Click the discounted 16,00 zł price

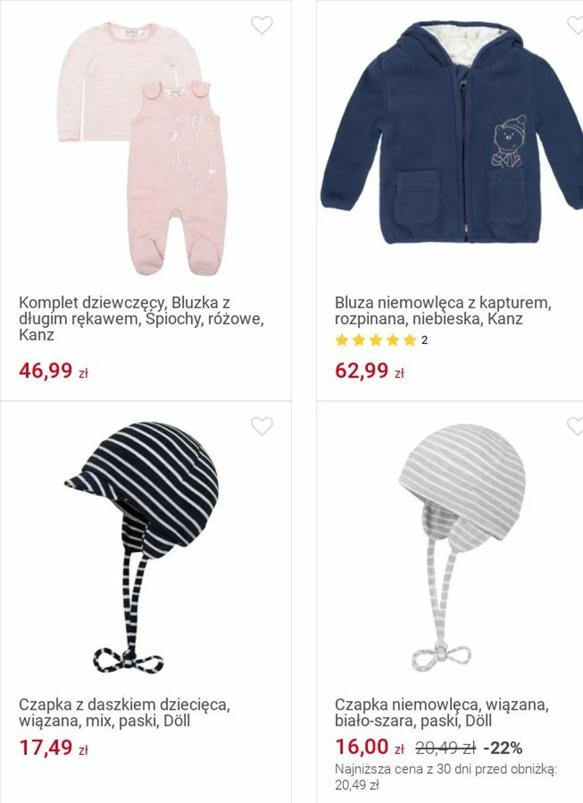(369, 747)
